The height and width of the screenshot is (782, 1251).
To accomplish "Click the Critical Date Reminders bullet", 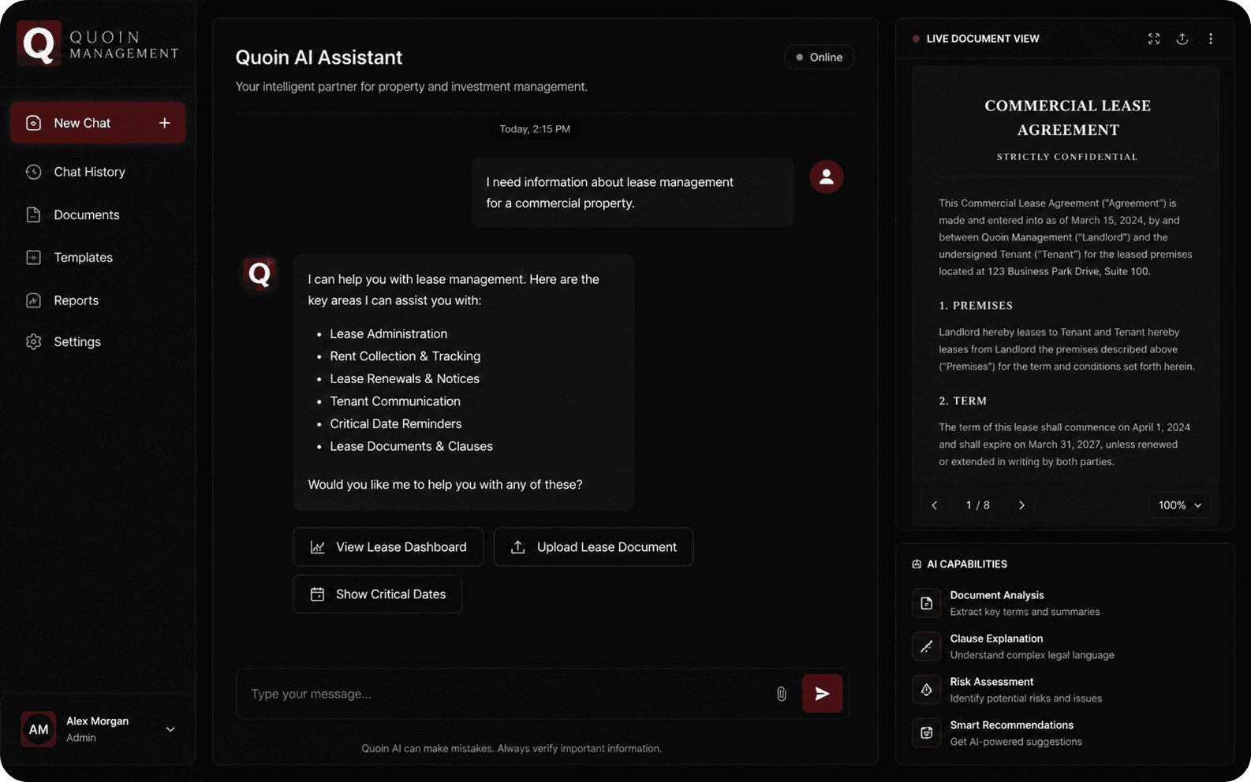I will point(396,424).
